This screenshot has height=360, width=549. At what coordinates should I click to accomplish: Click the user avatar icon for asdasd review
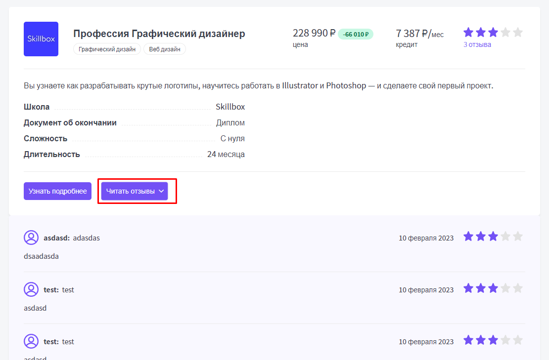click(31, 238)
